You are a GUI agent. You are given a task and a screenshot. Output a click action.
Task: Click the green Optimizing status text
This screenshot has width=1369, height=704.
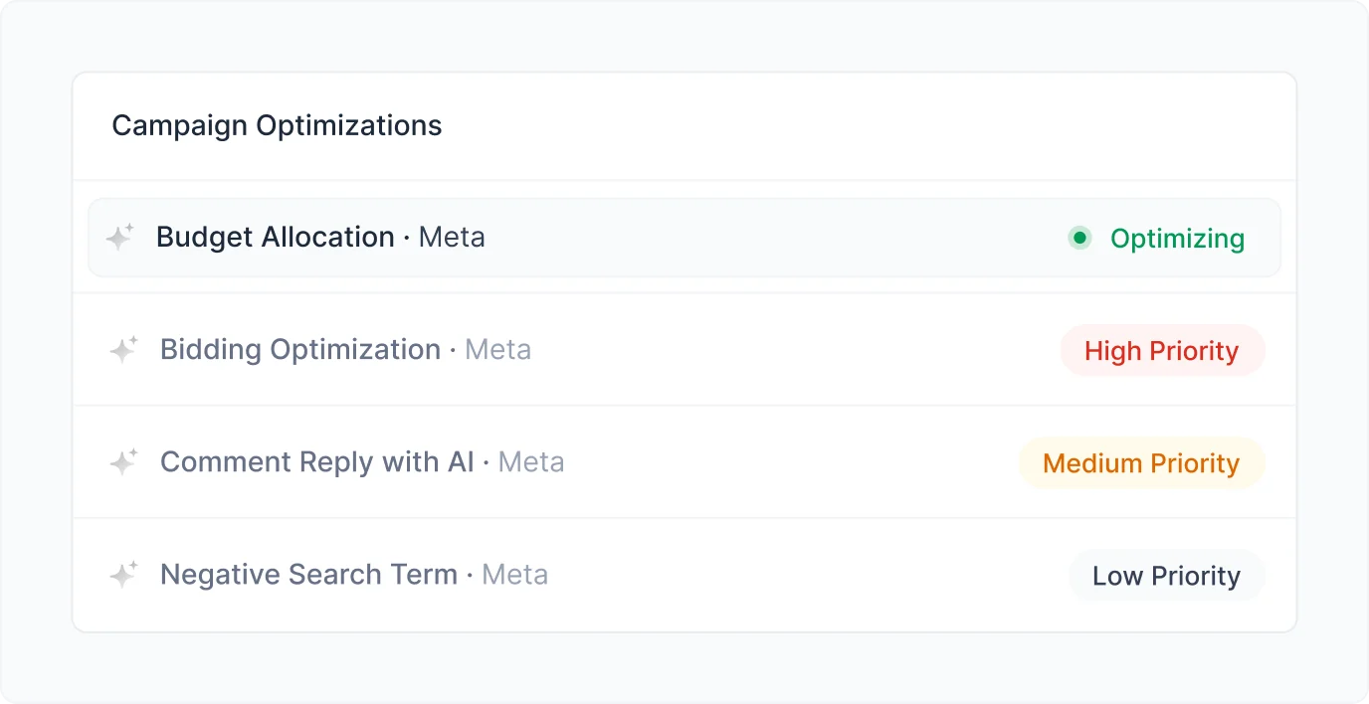point(1177,239)
